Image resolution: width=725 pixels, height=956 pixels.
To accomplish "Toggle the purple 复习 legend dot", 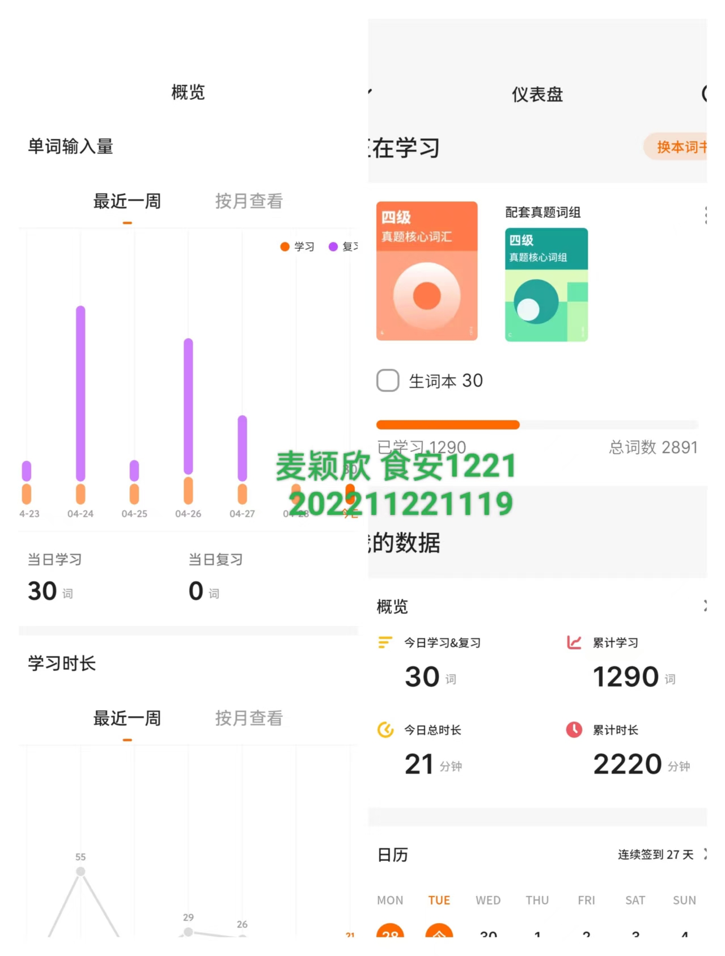I will [333, 247].
